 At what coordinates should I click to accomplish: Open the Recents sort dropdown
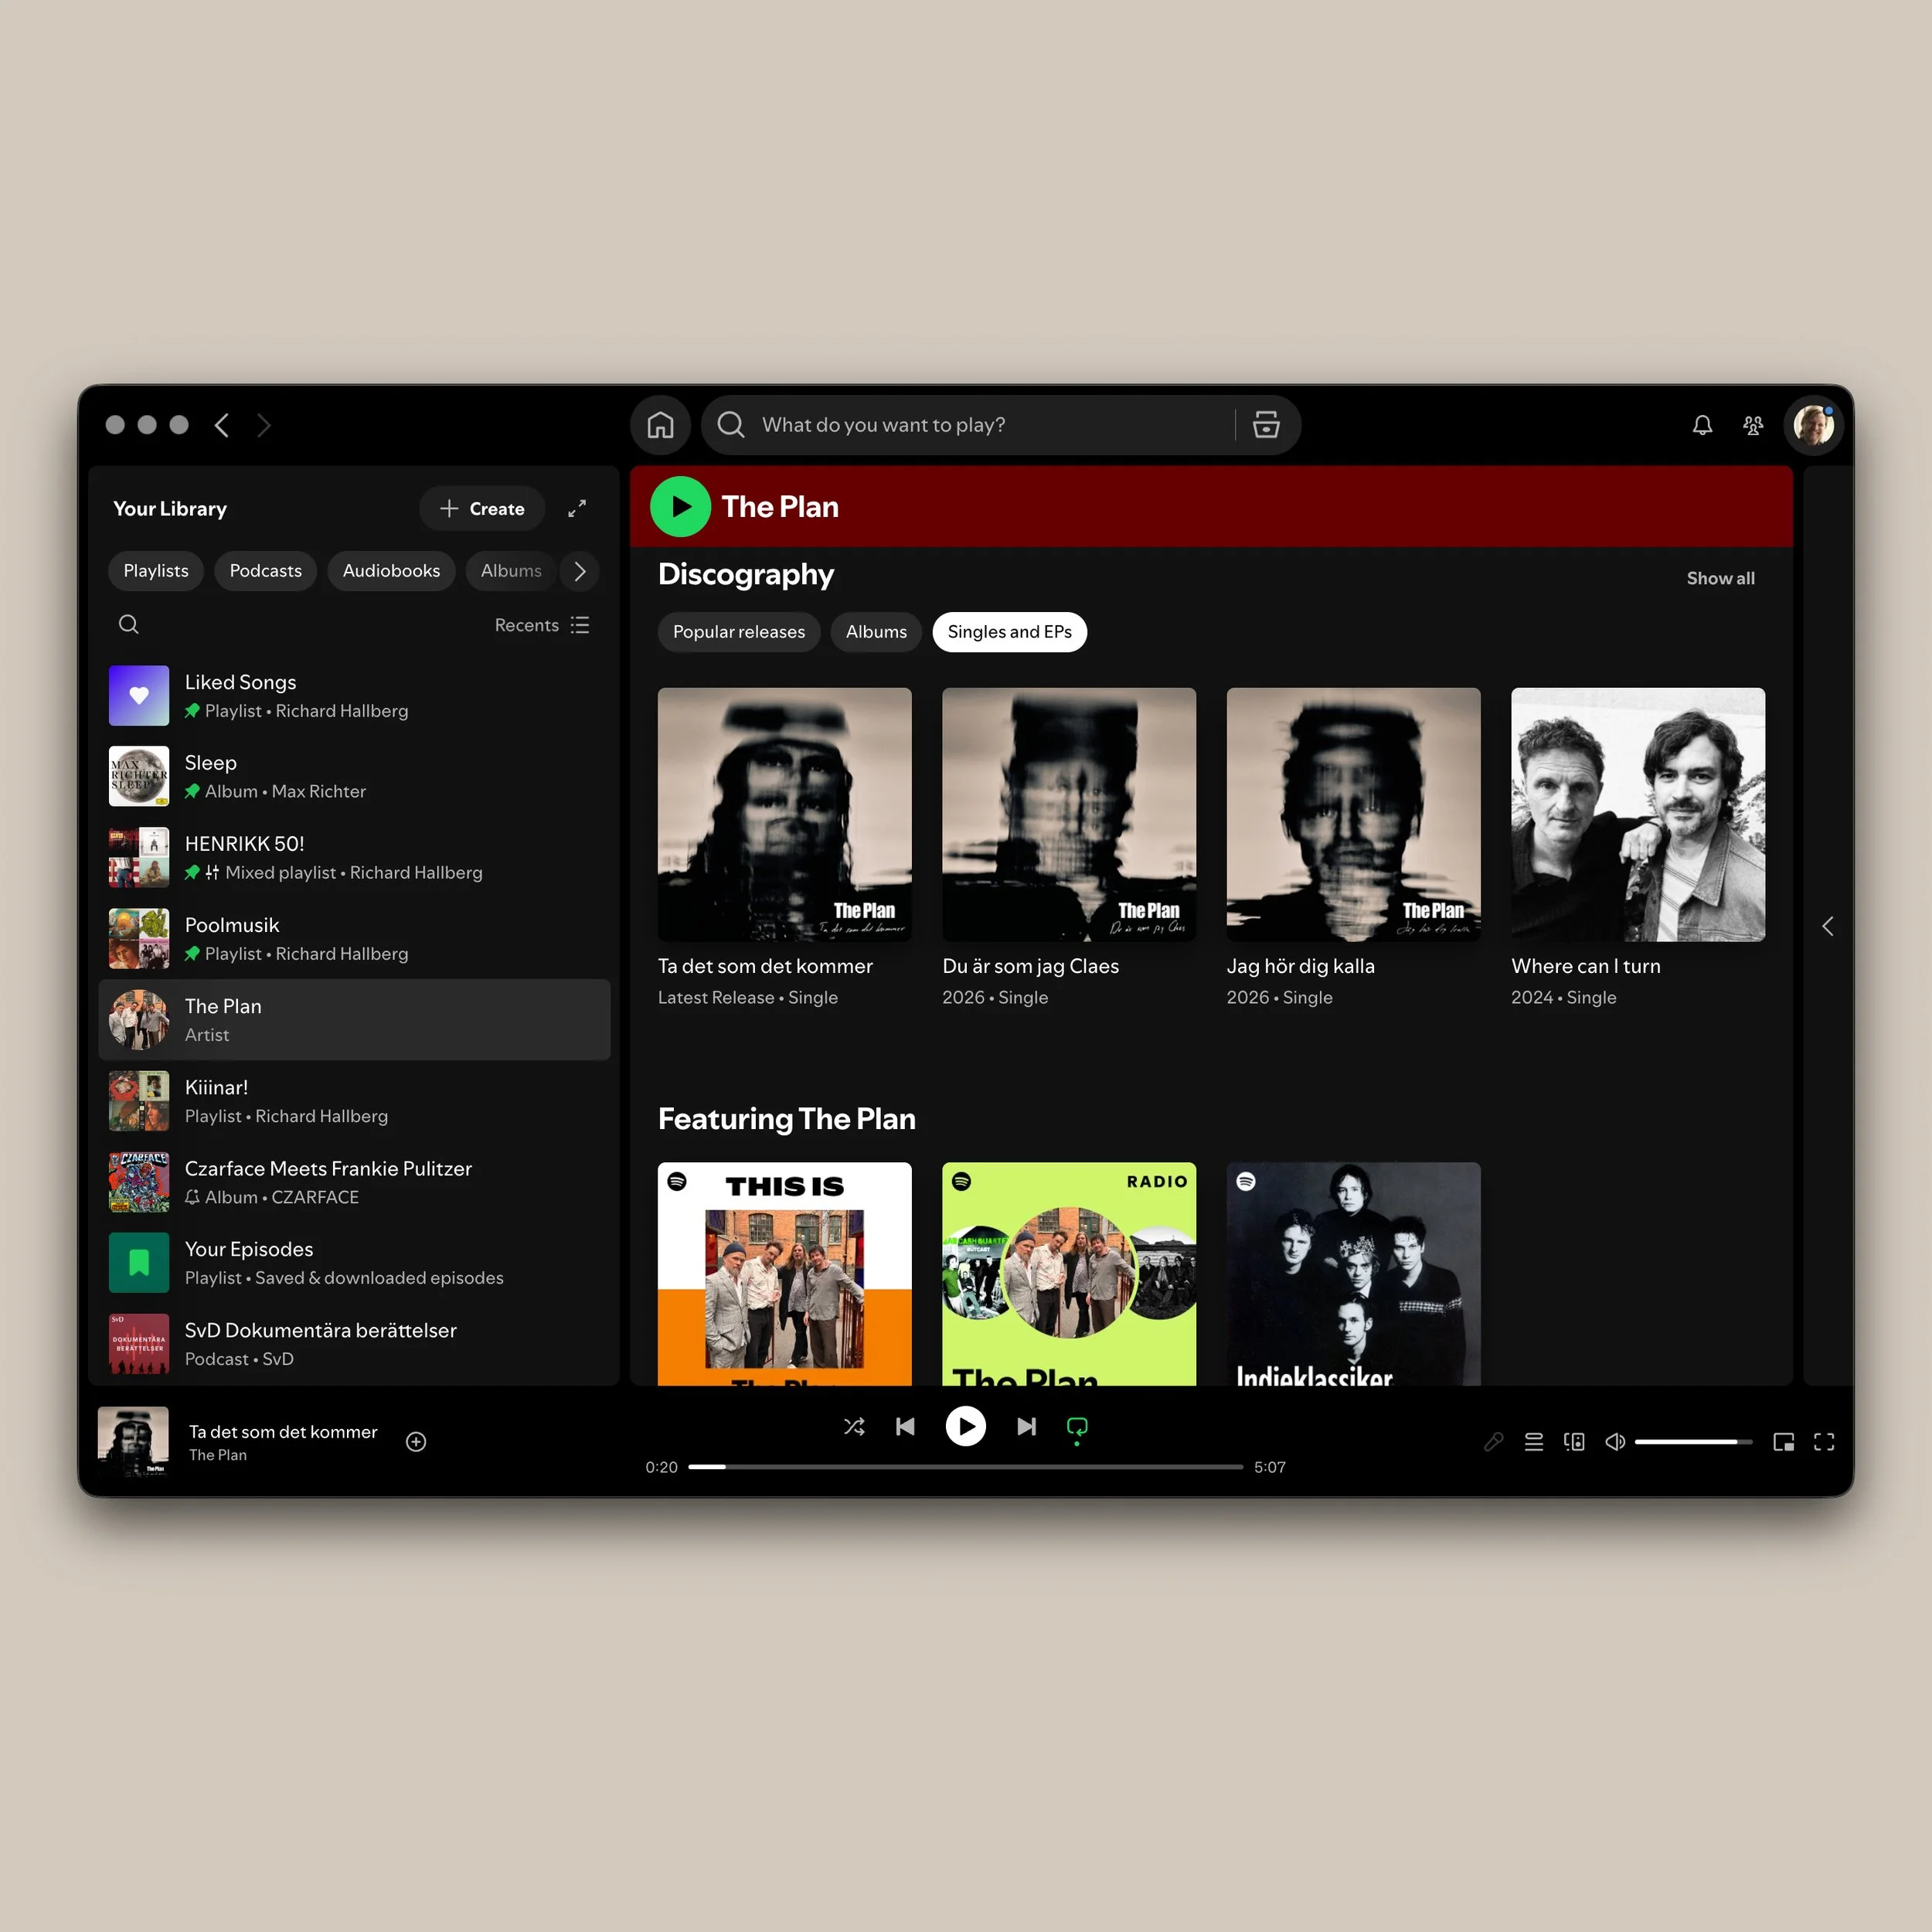[x=542, y=625]
